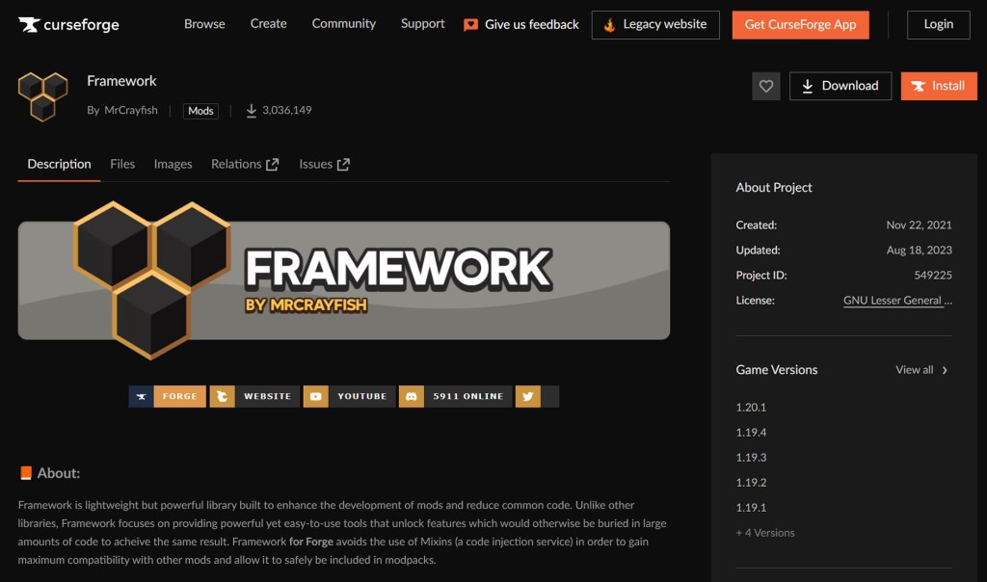Open the Issues tab
Viewport: 987px width, 582px height.
click(x=324, y=164)
